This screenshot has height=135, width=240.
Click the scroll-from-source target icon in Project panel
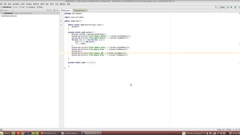pos(48,10)
